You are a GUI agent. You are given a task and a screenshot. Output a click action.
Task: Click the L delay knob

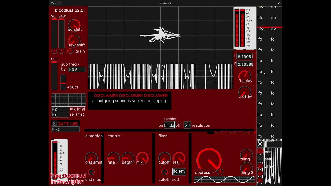pos(245,92)
